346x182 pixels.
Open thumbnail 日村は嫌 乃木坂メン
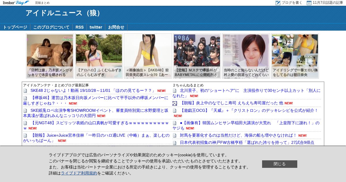[x=50, y=56]
